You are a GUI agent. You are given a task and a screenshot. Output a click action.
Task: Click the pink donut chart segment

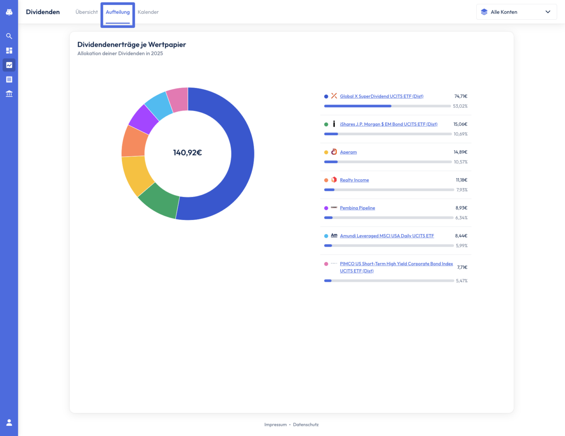click(x=178, y=99)
